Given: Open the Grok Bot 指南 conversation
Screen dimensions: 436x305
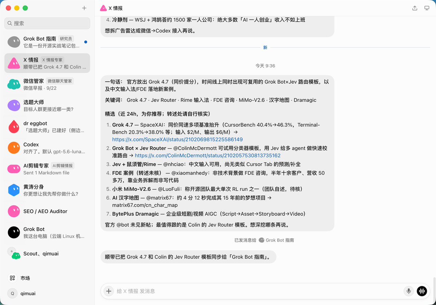Looking at the screenshot, I should pos(47,42).
